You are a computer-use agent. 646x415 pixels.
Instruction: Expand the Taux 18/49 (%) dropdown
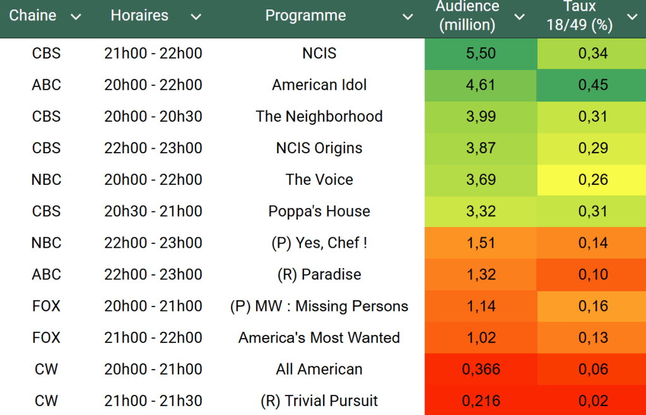point(632,17)
